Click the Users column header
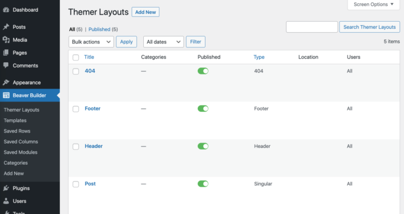 pyautogui.click(x=353, y=57)
